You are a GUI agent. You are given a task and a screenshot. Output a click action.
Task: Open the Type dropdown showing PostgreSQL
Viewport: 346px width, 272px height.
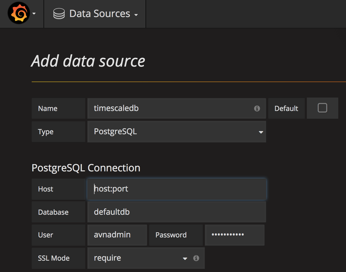tap(173, 132)
